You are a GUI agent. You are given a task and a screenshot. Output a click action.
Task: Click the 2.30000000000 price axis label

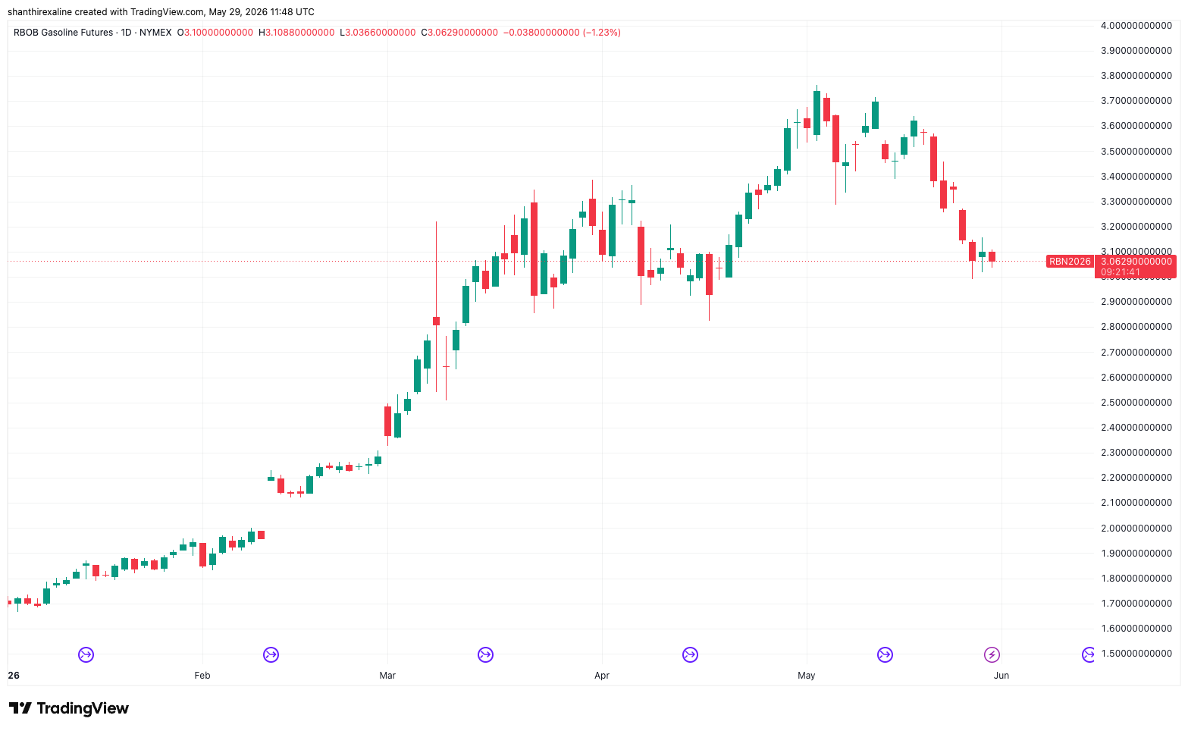[x=1136, y=453]
